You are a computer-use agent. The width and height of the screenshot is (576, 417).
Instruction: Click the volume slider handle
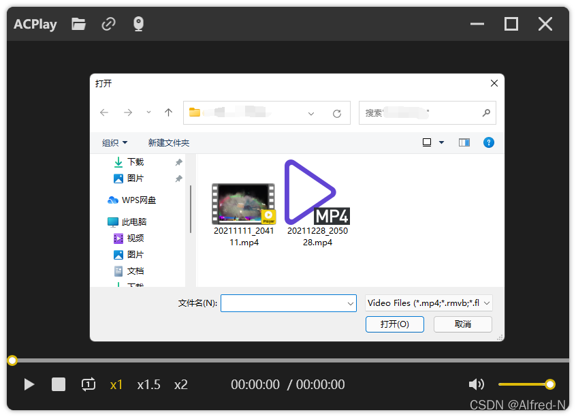550,384
